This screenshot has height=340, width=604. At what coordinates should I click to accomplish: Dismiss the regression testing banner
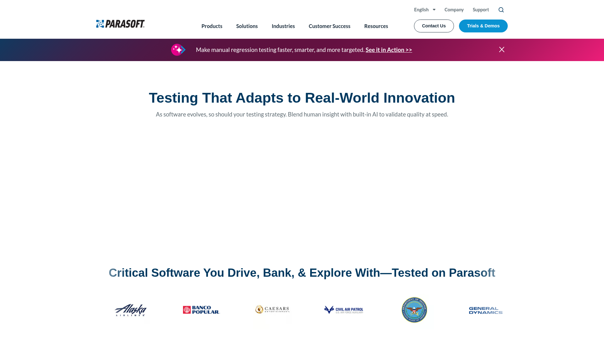tap(501, 49)
